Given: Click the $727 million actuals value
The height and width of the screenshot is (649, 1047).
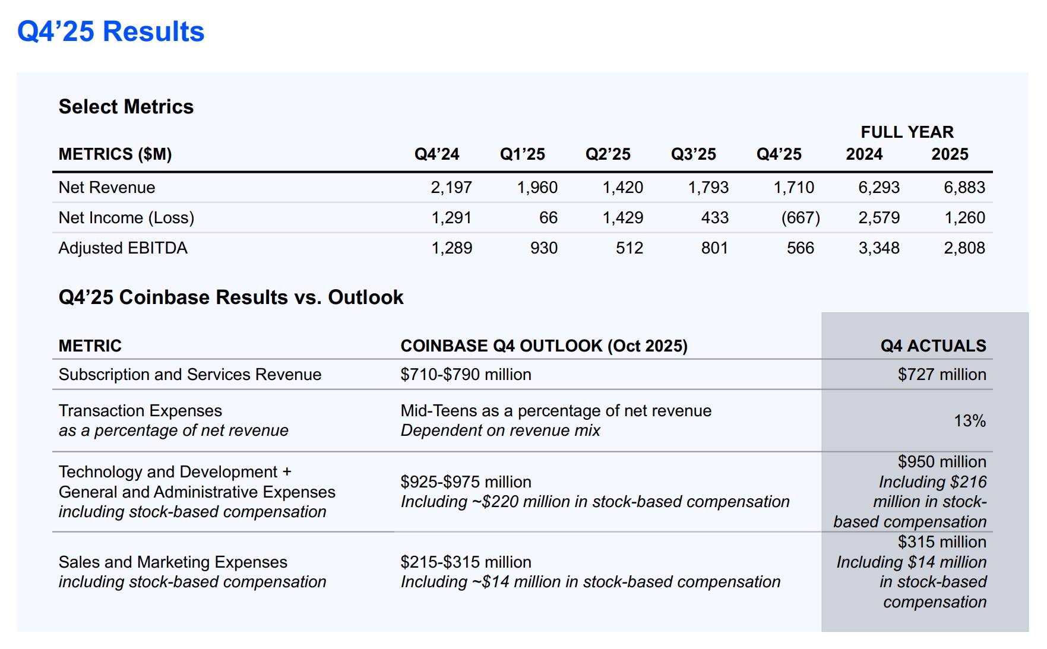Looking at the screenshot, I should point(941,375).
